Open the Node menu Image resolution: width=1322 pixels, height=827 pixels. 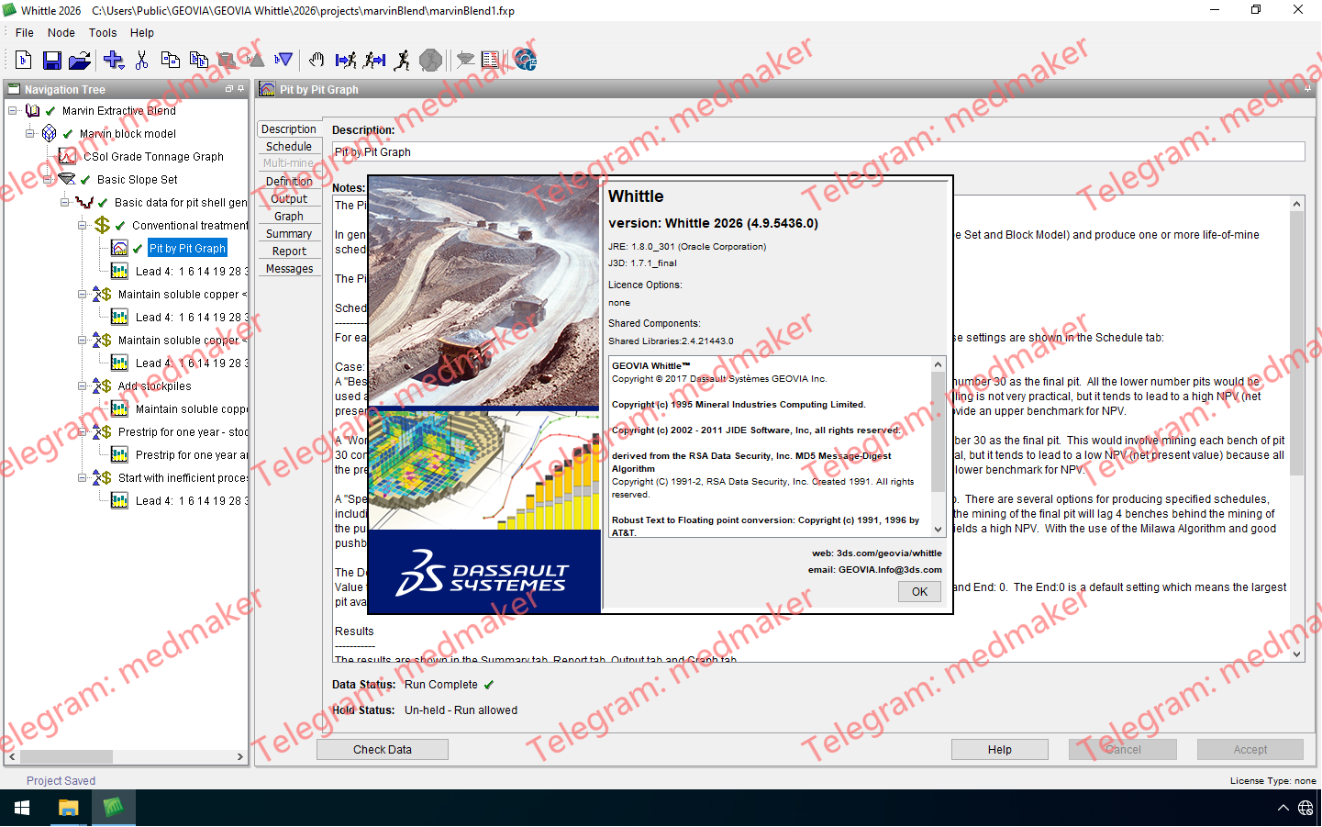click(x=61, y=33)
